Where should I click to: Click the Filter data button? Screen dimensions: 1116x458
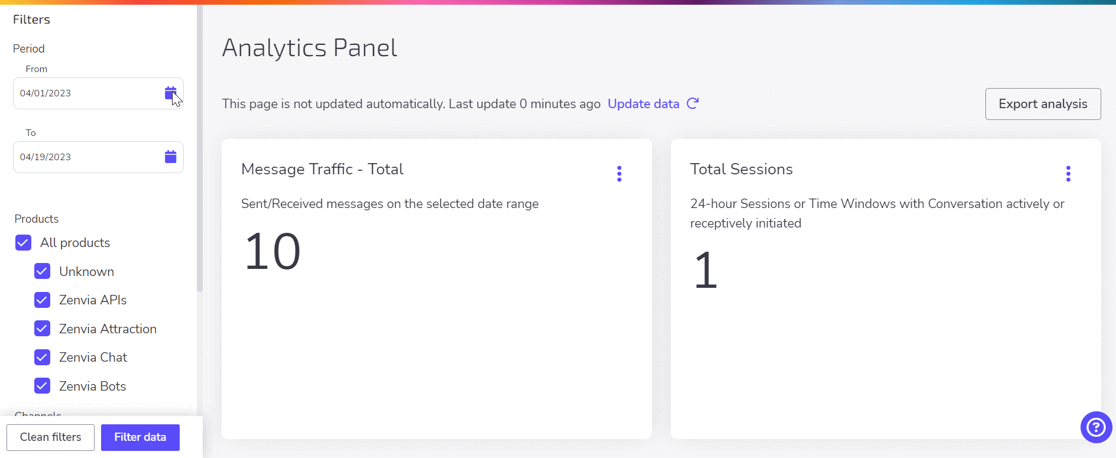pos(140,437)
